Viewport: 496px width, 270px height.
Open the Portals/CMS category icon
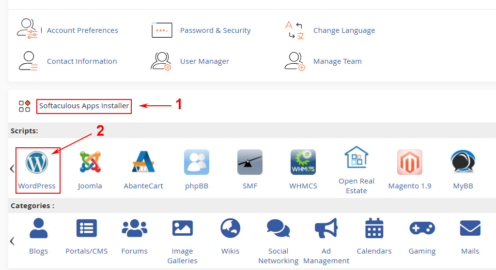click(x=87, y=228)
